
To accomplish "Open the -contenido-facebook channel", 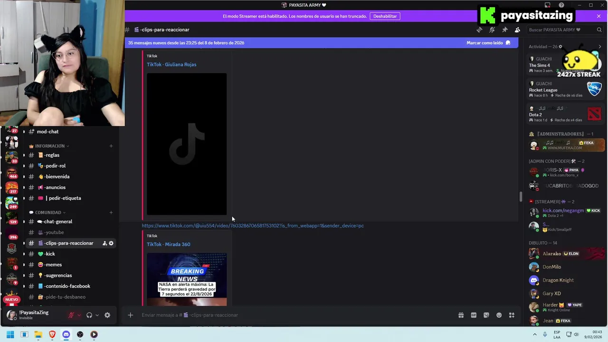I will (x=69, y=286).
